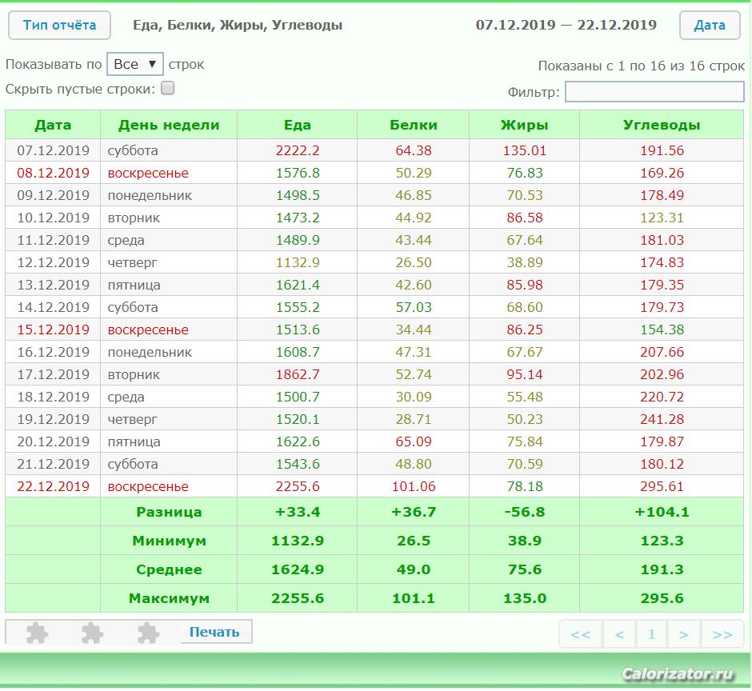Click the Еда value '1622.6'
The height and width of the screenshot is (691, 752).
coord(298,441)
